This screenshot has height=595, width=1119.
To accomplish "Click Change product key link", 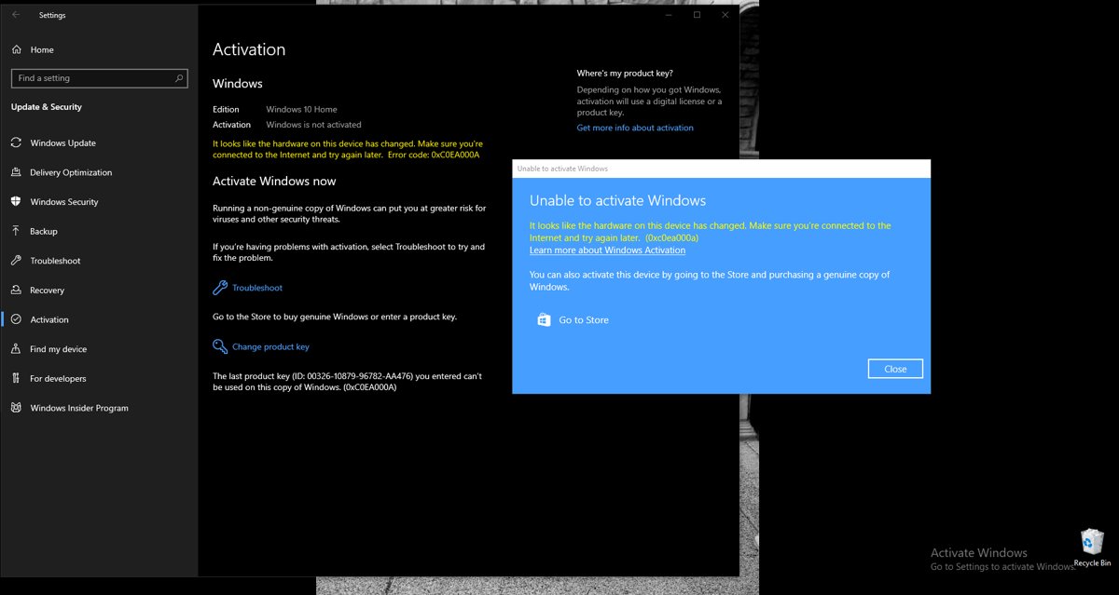I will (x=270, y=346).
